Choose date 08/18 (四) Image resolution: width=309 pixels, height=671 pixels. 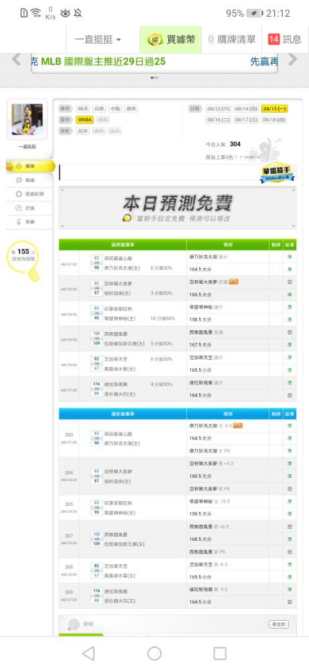(x=274, y=120)
